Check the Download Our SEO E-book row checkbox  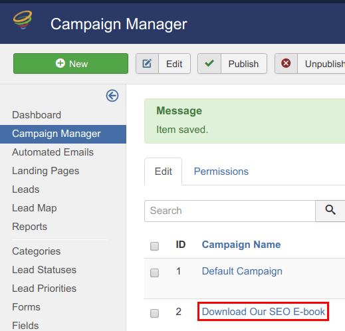pos(154,313)
